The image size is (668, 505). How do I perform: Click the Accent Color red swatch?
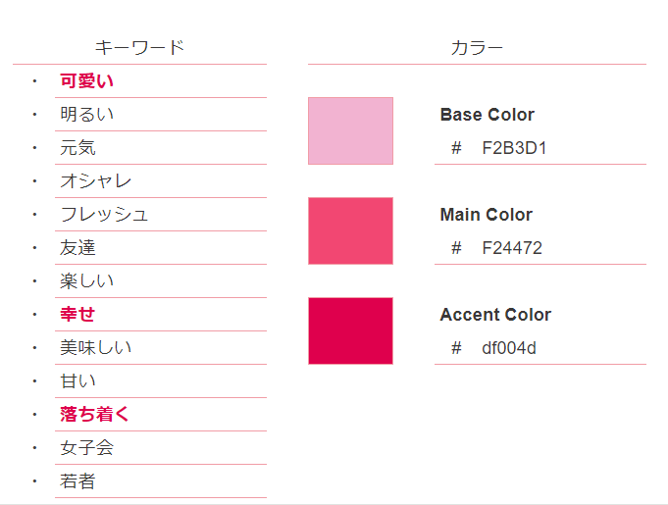pyautogui.click(x=350, y=330)
